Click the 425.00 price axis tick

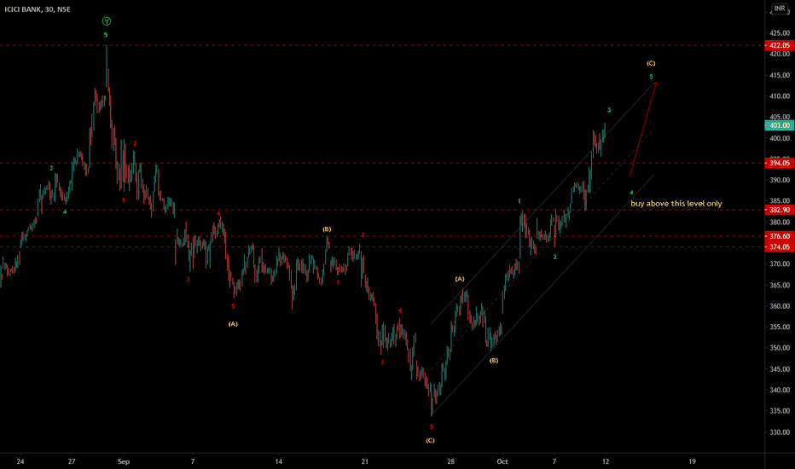[x=780, y=33]
